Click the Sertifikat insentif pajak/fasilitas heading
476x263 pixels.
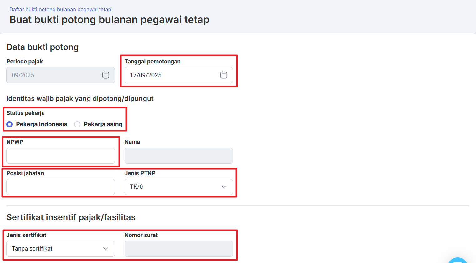pos(71,217)
